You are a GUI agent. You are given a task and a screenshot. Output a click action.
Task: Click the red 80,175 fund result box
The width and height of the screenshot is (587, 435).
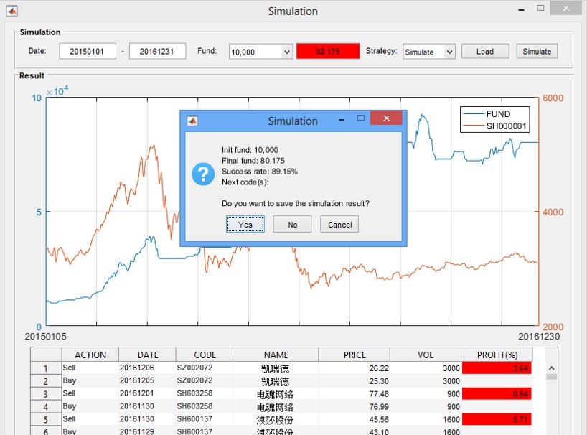327,52
